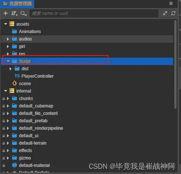The width and height of the screenshot is (181, 174).
Task: Click the dist folder icon
Action: (x=17, y=68)
